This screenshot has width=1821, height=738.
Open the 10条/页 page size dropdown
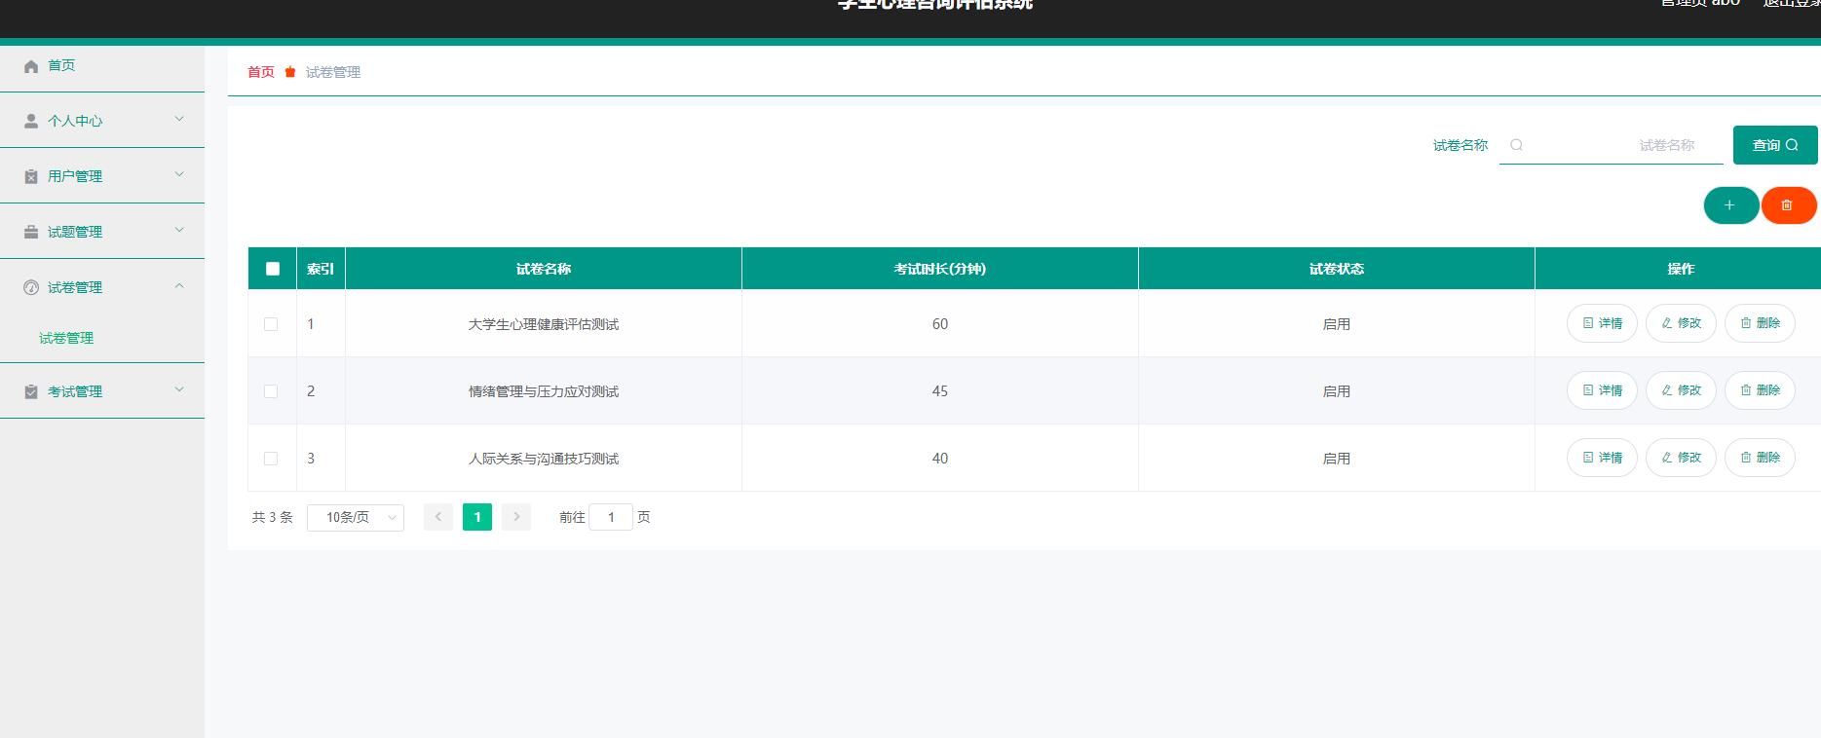pos(356,518)
